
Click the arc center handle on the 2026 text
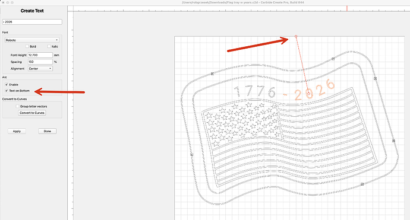point(308,94)
